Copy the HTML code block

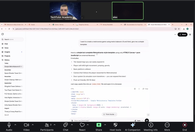(145, 89)
